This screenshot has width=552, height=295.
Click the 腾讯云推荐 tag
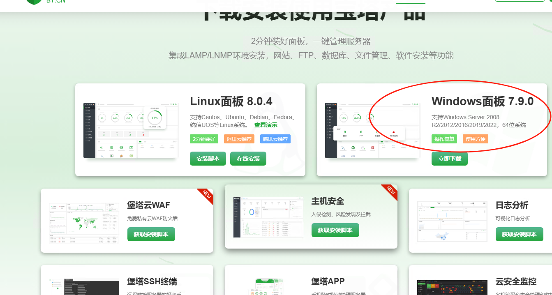(276, 139)
